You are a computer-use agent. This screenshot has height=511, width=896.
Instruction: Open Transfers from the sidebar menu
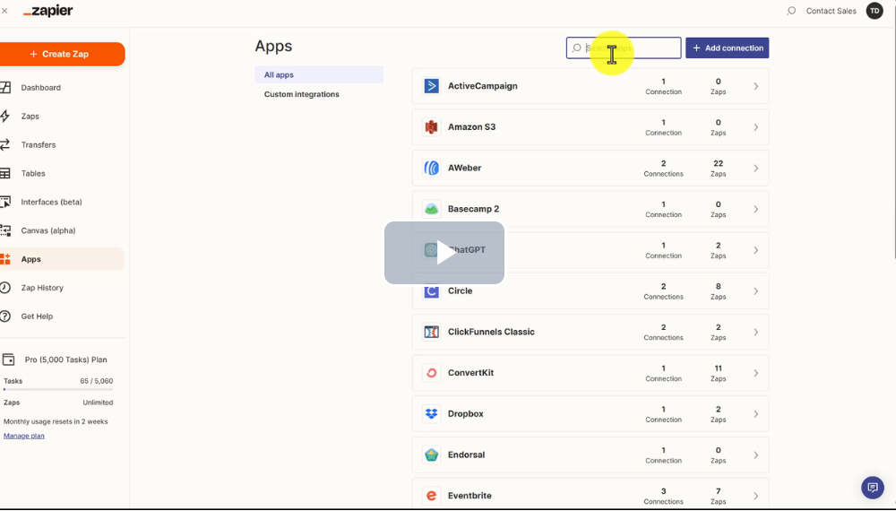[x=39, y=144]
